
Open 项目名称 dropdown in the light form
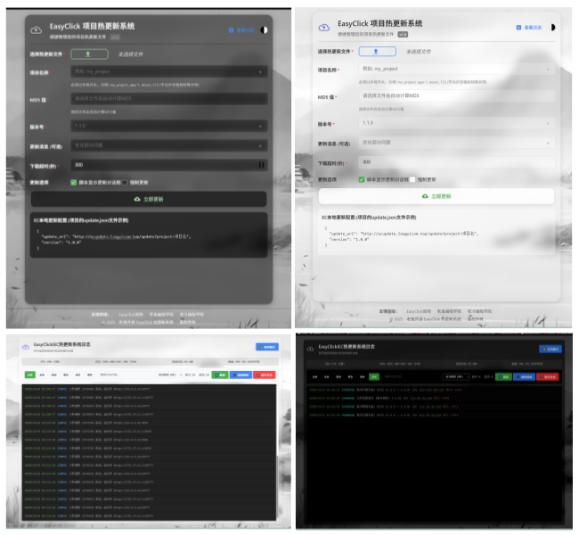(456, 70)
